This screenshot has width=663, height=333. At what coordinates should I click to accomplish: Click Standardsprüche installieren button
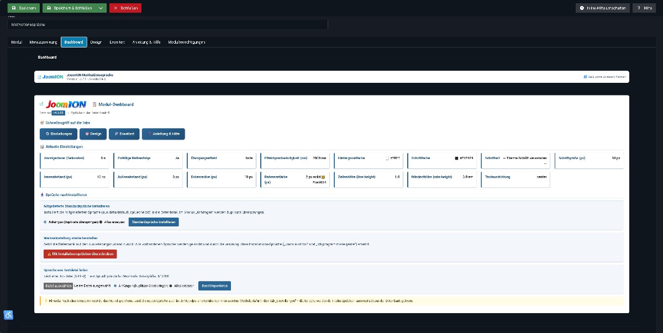(154, 222)
